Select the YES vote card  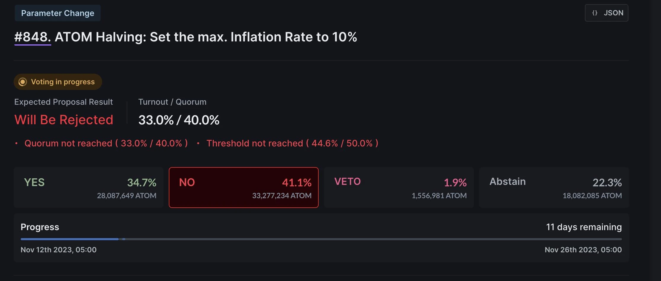tap(88, 188)
